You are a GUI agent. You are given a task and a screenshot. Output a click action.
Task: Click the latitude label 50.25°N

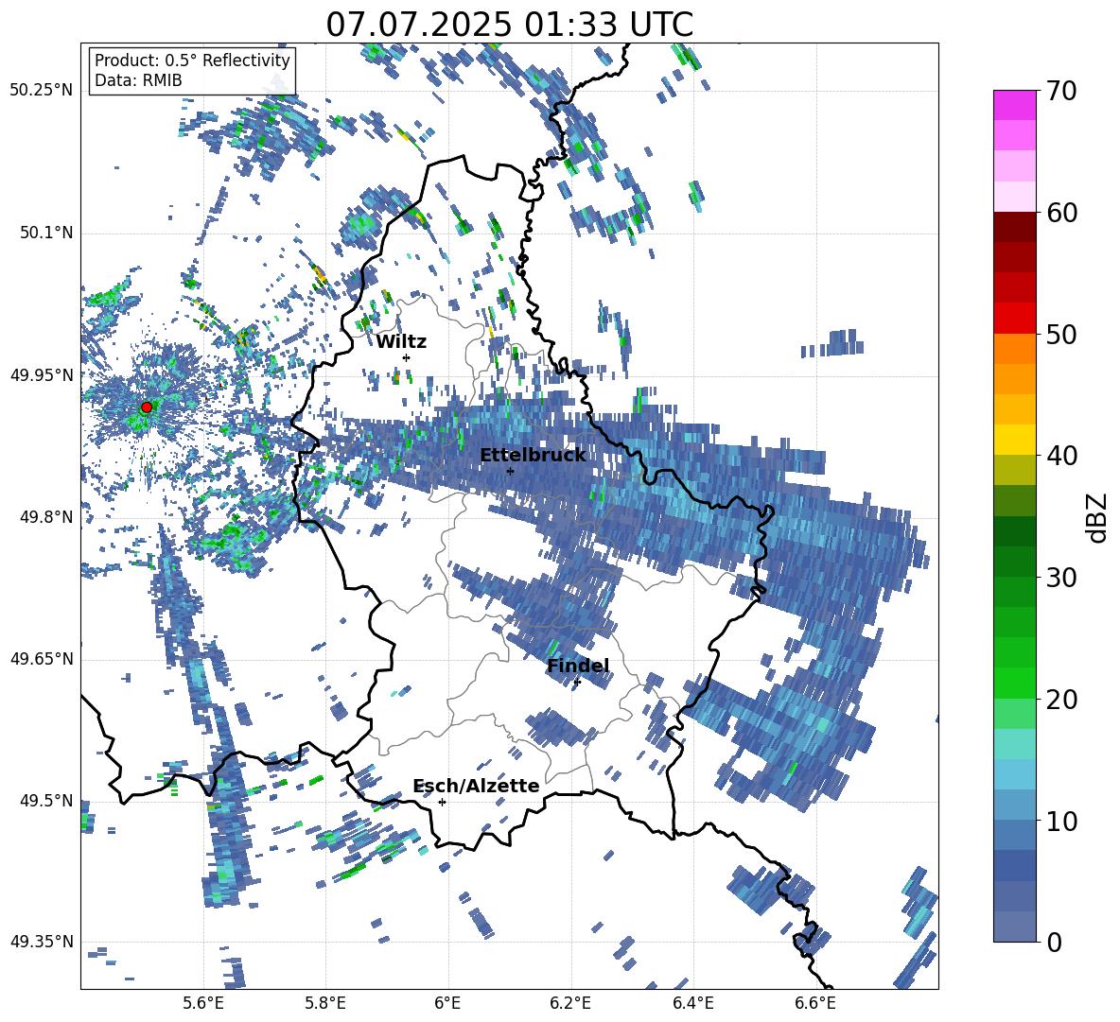43,91
